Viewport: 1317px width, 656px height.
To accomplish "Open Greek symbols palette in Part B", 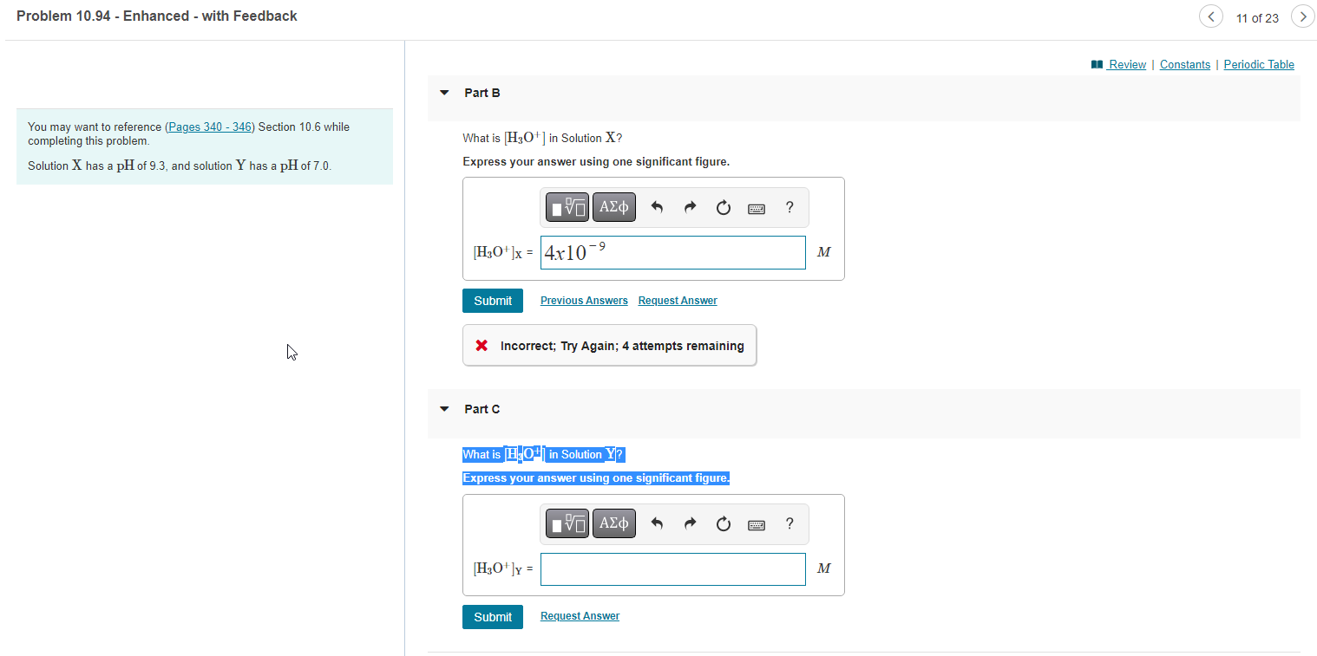I will tap(614, 207).
